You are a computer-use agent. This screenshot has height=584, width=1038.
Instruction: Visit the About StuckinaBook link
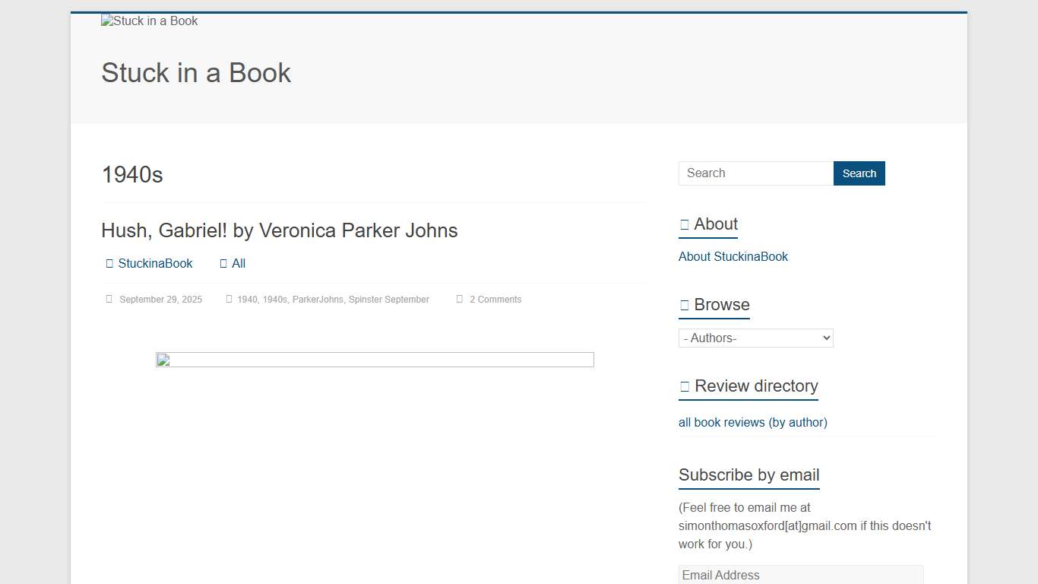pos(733,257)
